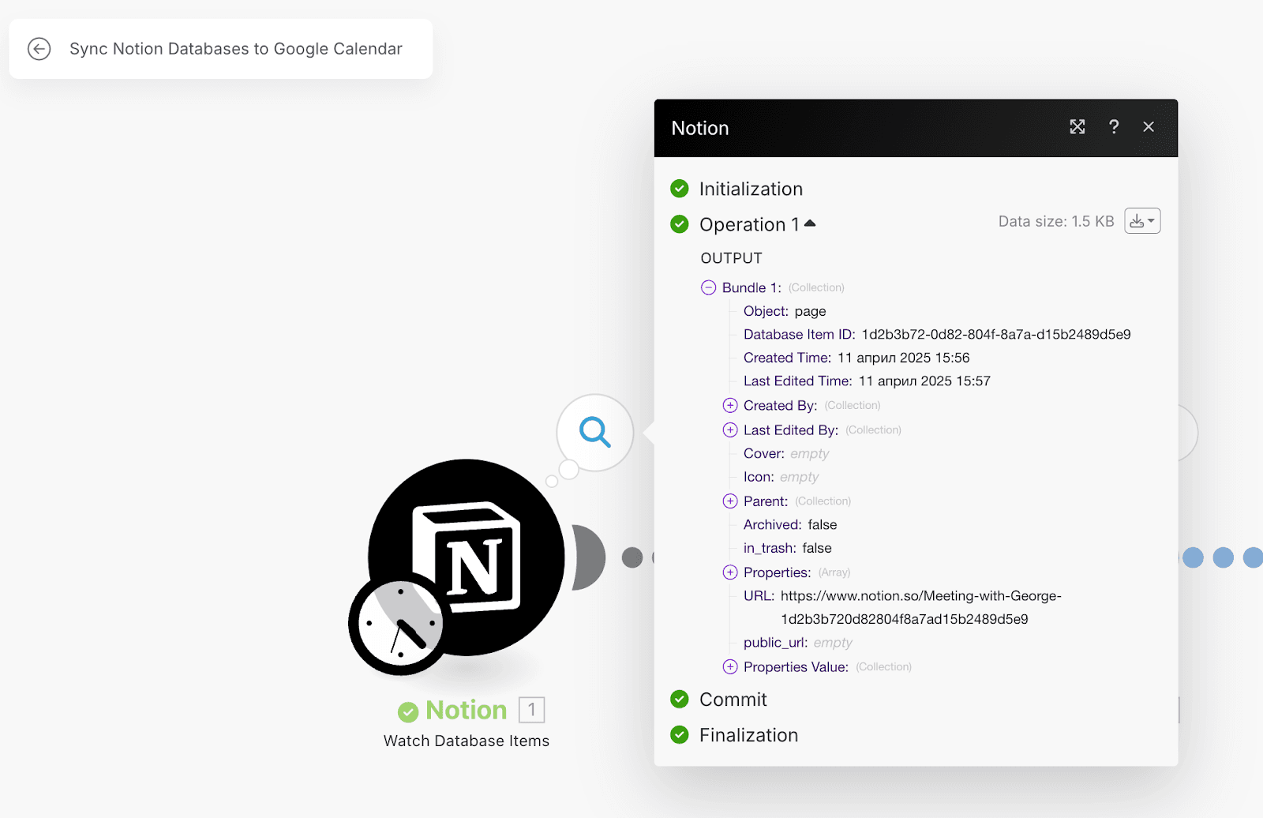Viewport: 1263px width, 818px height.
Task: Click the 'Cover: empty' row
Action: pyautogui.click(x=786, y=453)
